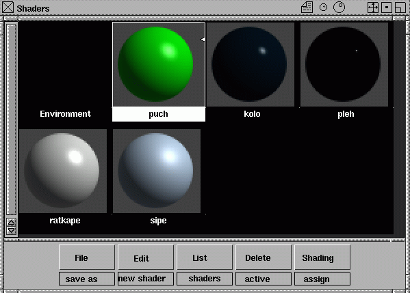410x293 pixels.
Task: Click the square dot icon in title bar
Action: [x=387, y=8]
